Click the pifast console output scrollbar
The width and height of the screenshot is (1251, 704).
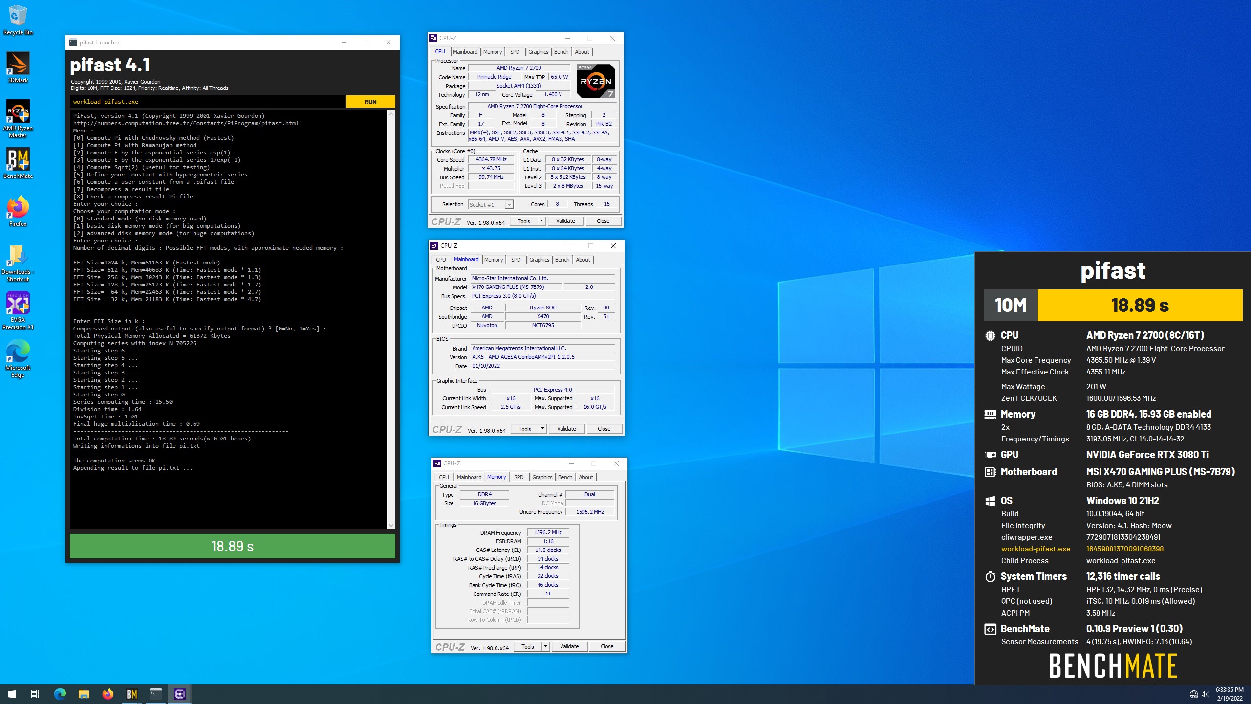[390, 320]
